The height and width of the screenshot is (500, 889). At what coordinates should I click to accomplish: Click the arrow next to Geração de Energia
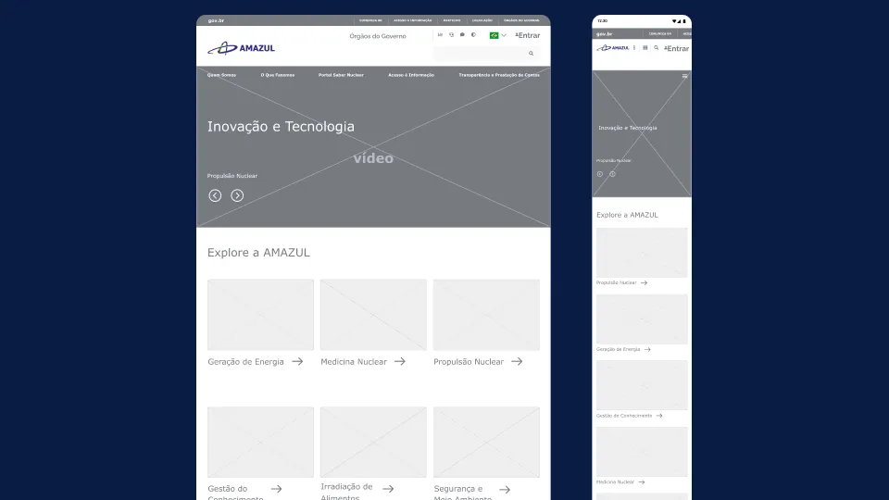[297, 362]
